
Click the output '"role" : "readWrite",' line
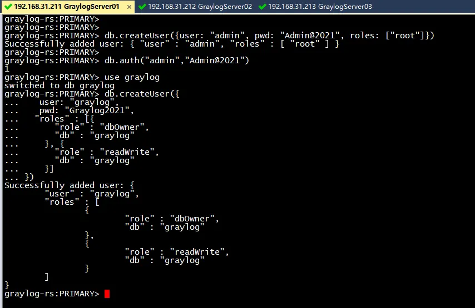(x=177, y=252)
